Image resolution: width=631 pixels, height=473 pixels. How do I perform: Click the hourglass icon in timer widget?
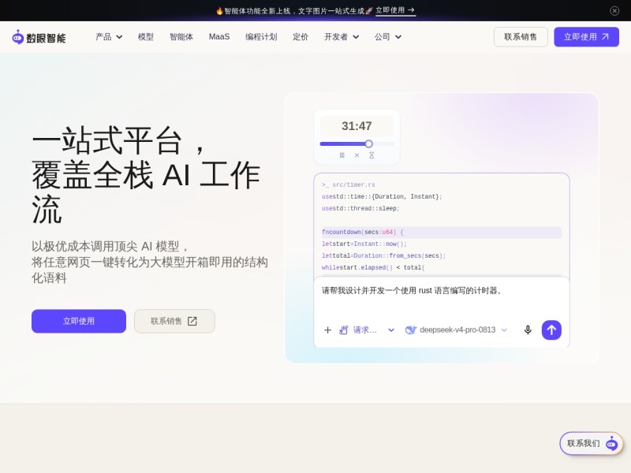(x=372, y=155)
